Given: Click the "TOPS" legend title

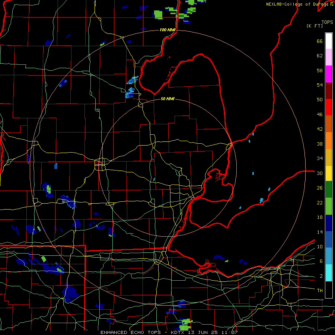Looking at the screenshot, I should click(x=327, y=22).
